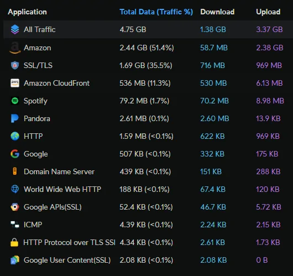Click the 175 KB Google upload value
Viewport: 293px width, 276px height.
pos(267,154)
